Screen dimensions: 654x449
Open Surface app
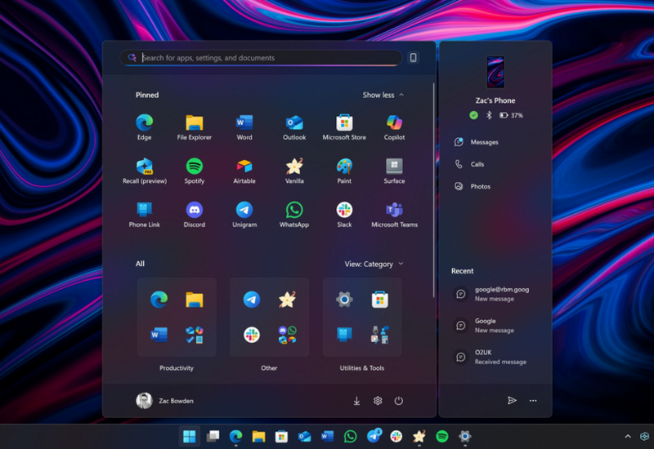[x=394, y=171]
